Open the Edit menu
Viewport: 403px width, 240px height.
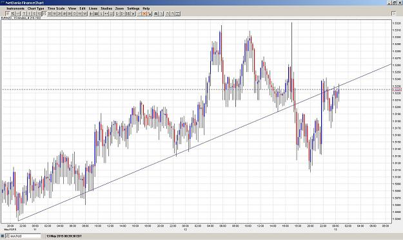point(83,8)
